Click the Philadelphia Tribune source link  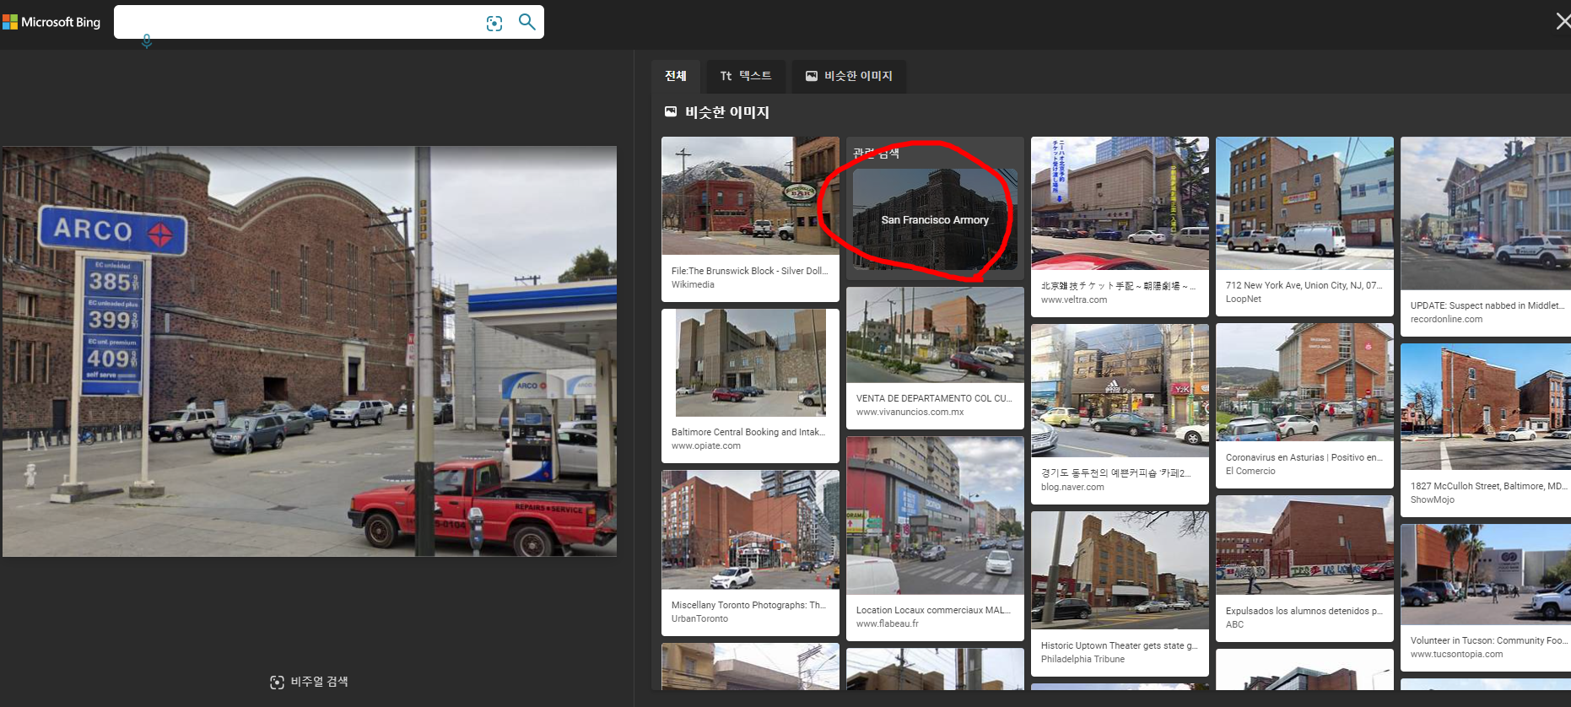[x=1082, y=660]
